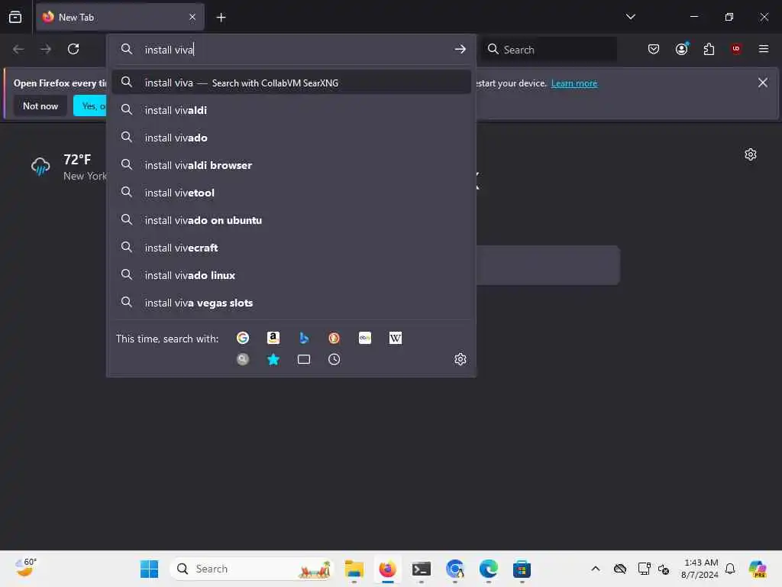Open the Firefox application hamburger menu
The image size is (782, 587).
[764, 49]
